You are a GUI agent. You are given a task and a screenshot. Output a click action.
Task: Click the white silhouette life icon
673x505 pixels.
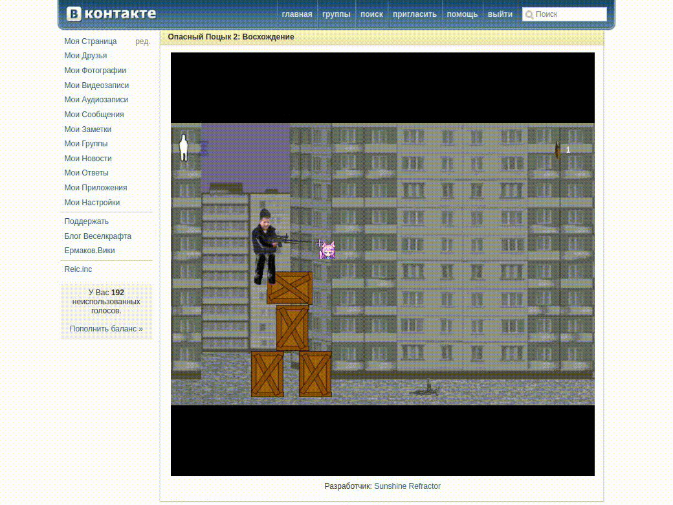pyautogui.click(x=184, y=148)
